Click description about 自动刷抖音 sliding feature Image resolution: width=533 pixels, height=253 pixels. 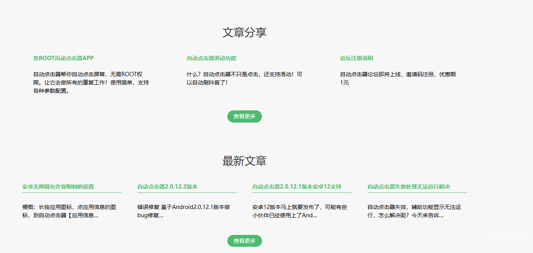(x=244, y=78)
